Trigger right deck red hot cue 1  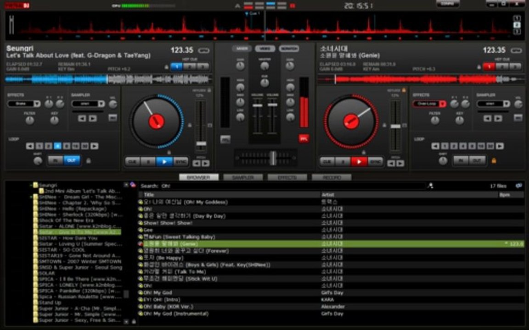[x=489, y=66]
